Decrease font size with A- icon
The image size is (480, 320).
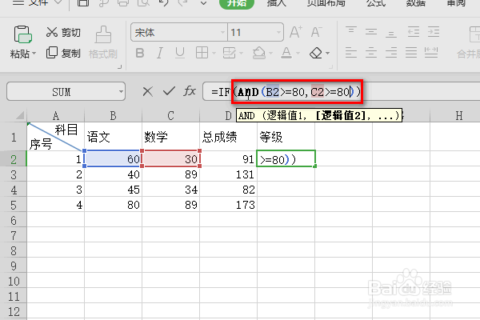tap(316, 32)
